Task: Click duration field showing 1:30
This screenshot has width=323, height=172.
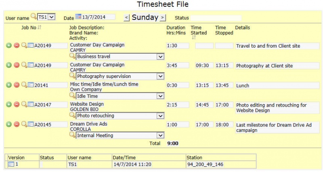Action: (178, 46)
